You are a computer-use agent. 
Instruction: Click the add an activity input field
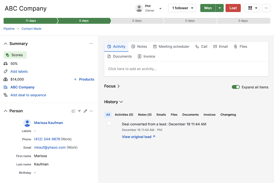[x=186, y=69]
